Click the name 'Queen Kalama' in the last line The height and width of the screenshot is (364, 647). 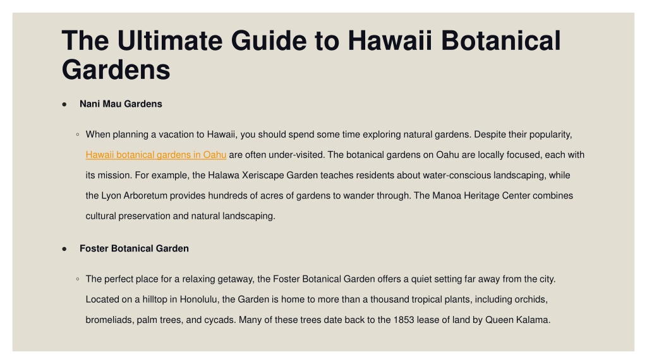pyautogui.click(x=517, y=320)
